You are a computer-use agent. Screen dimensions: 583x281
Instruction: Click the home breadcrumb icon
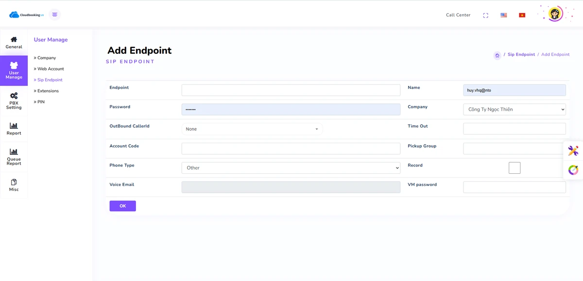(497, 55)
